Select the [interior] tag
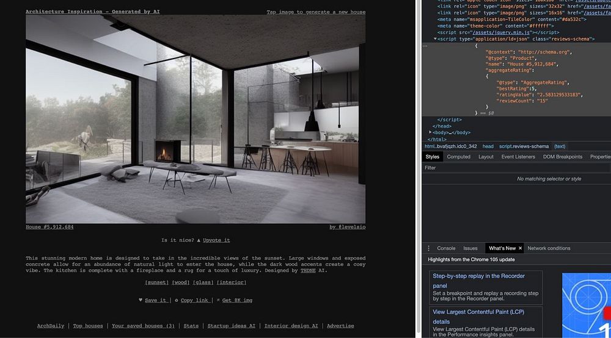This screenshot has width=611, height=338. click(x=232, y=282)
